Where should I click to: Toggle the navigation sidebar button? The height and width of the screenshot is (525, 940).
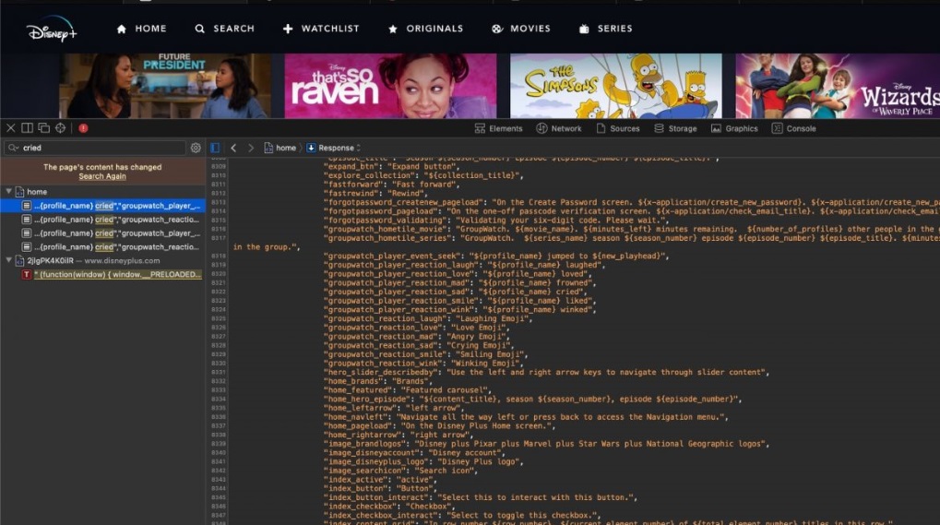[215, 148]
